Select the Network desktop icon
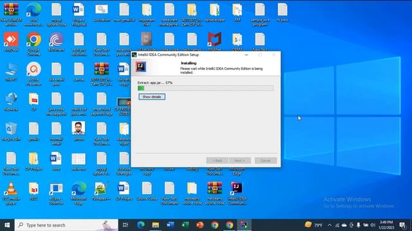Image resolution: width=412 pixels, height=231 pixels. coord(11,102)
